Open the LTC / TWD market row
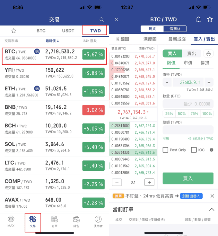The height and width of the screenshot is (236, 218). pos(54,166)
